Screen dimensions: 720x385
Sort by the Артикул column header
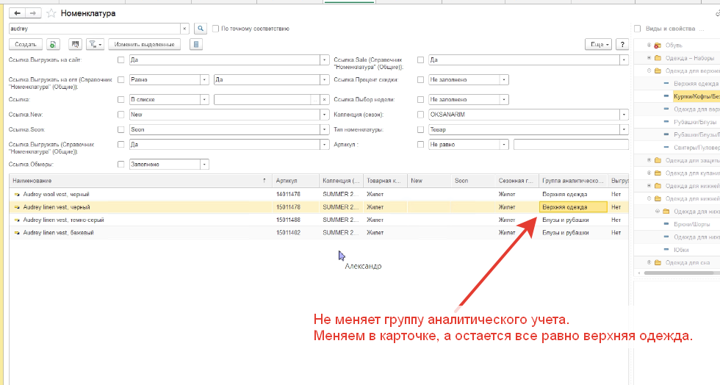click(x=293, y=181)
